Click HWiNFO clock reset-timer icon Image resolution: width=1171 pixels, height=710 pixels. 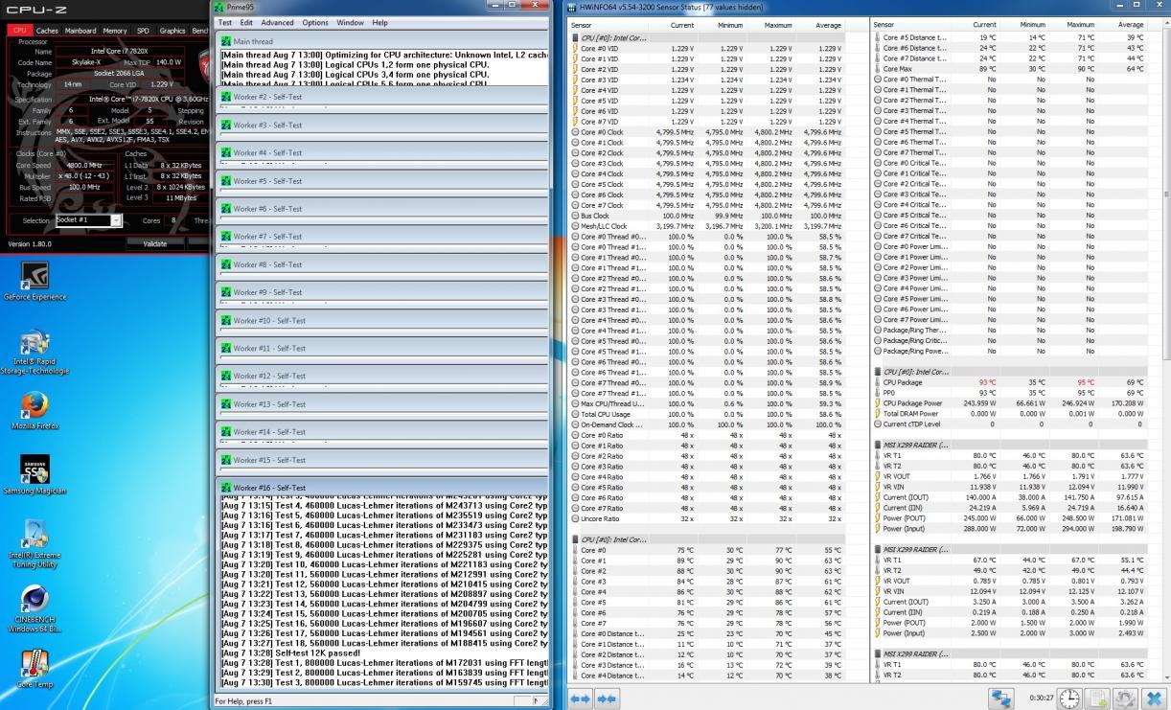[1069, 699]
